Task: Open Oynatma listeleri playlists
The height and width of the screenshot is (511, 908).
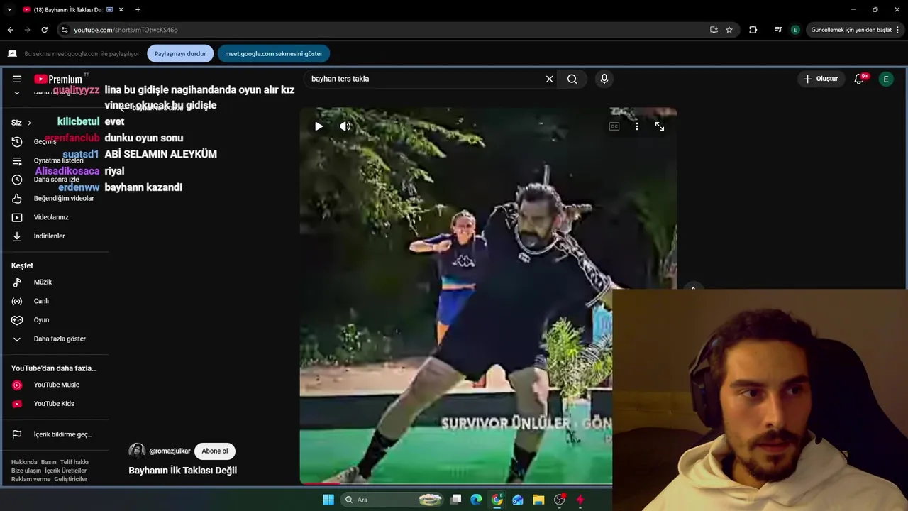Action: pyautogui.click(x=58, y=160)
